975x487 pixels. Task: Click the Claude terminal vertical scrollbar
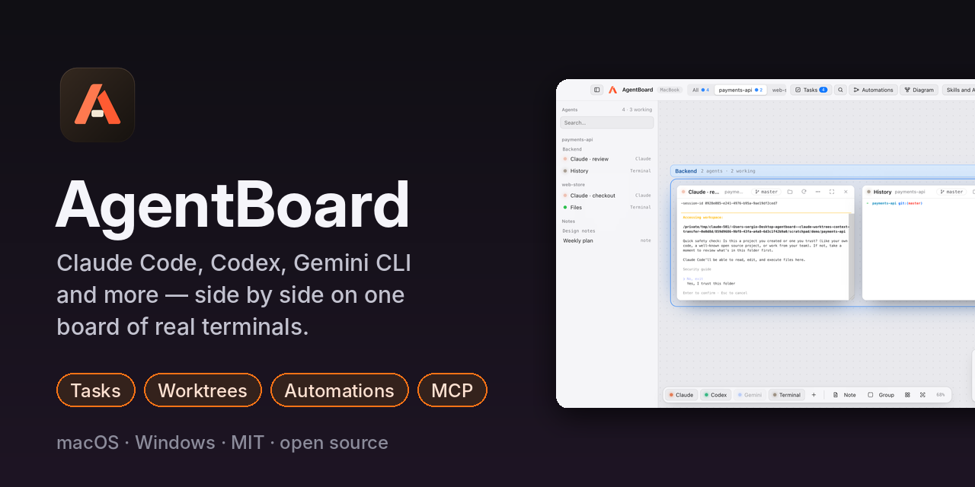click(x=851, y=256)
